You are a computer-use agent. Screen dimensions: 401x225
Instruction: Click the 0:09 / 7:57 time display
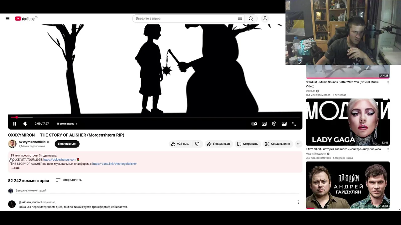pos(42,124)
